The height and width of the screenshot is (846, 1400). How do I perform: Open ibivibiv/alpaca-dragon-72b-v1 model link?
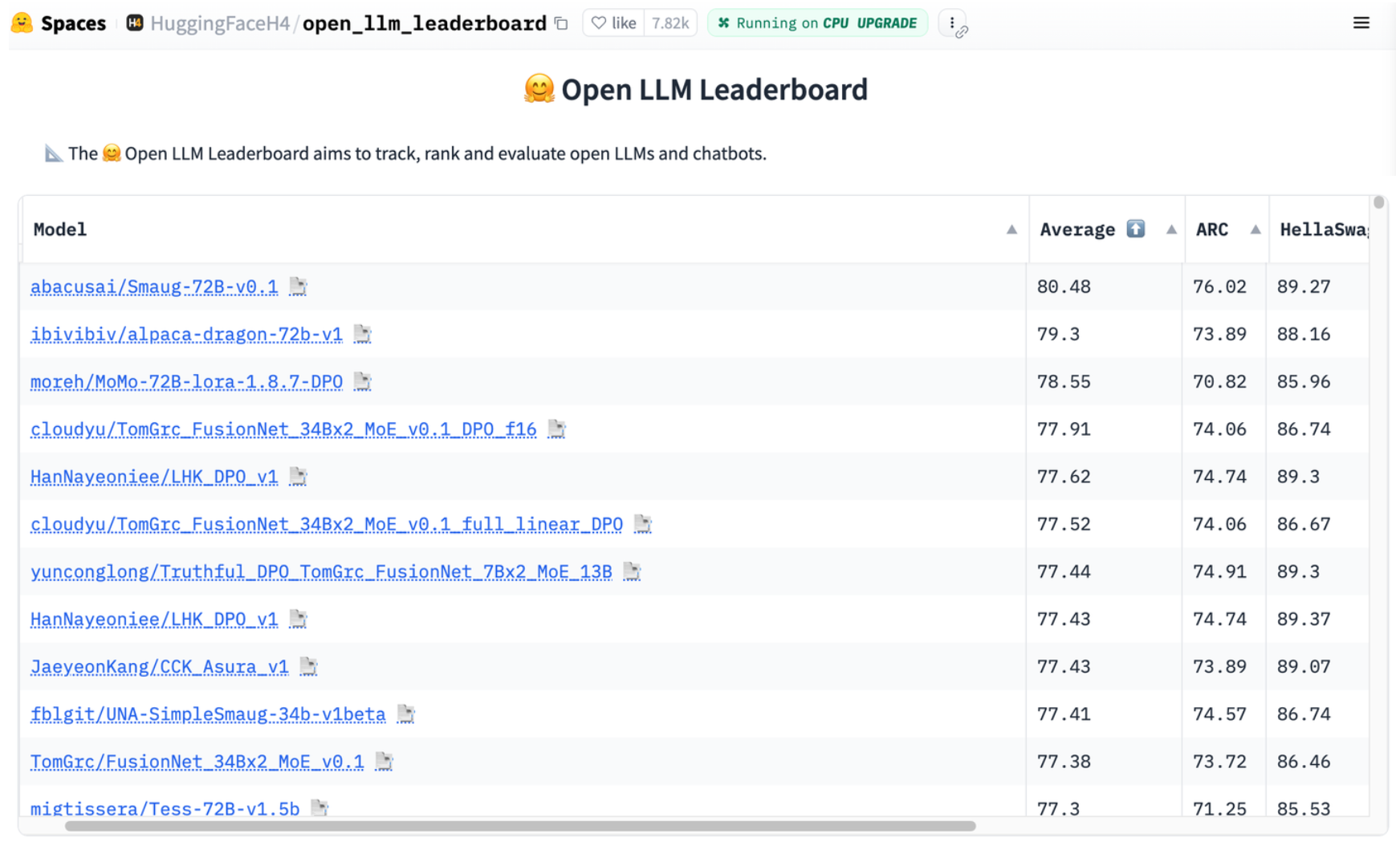[186, 334]
